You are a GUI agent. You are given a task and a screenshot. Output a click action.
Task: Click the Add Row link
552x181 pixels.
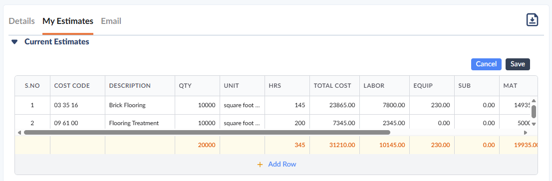coord(282,164)
